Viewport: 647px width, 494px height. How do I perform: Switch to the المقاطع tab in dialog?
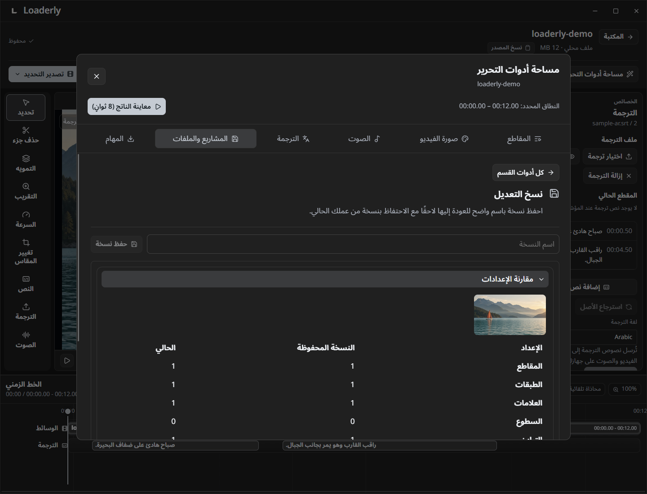524,139
